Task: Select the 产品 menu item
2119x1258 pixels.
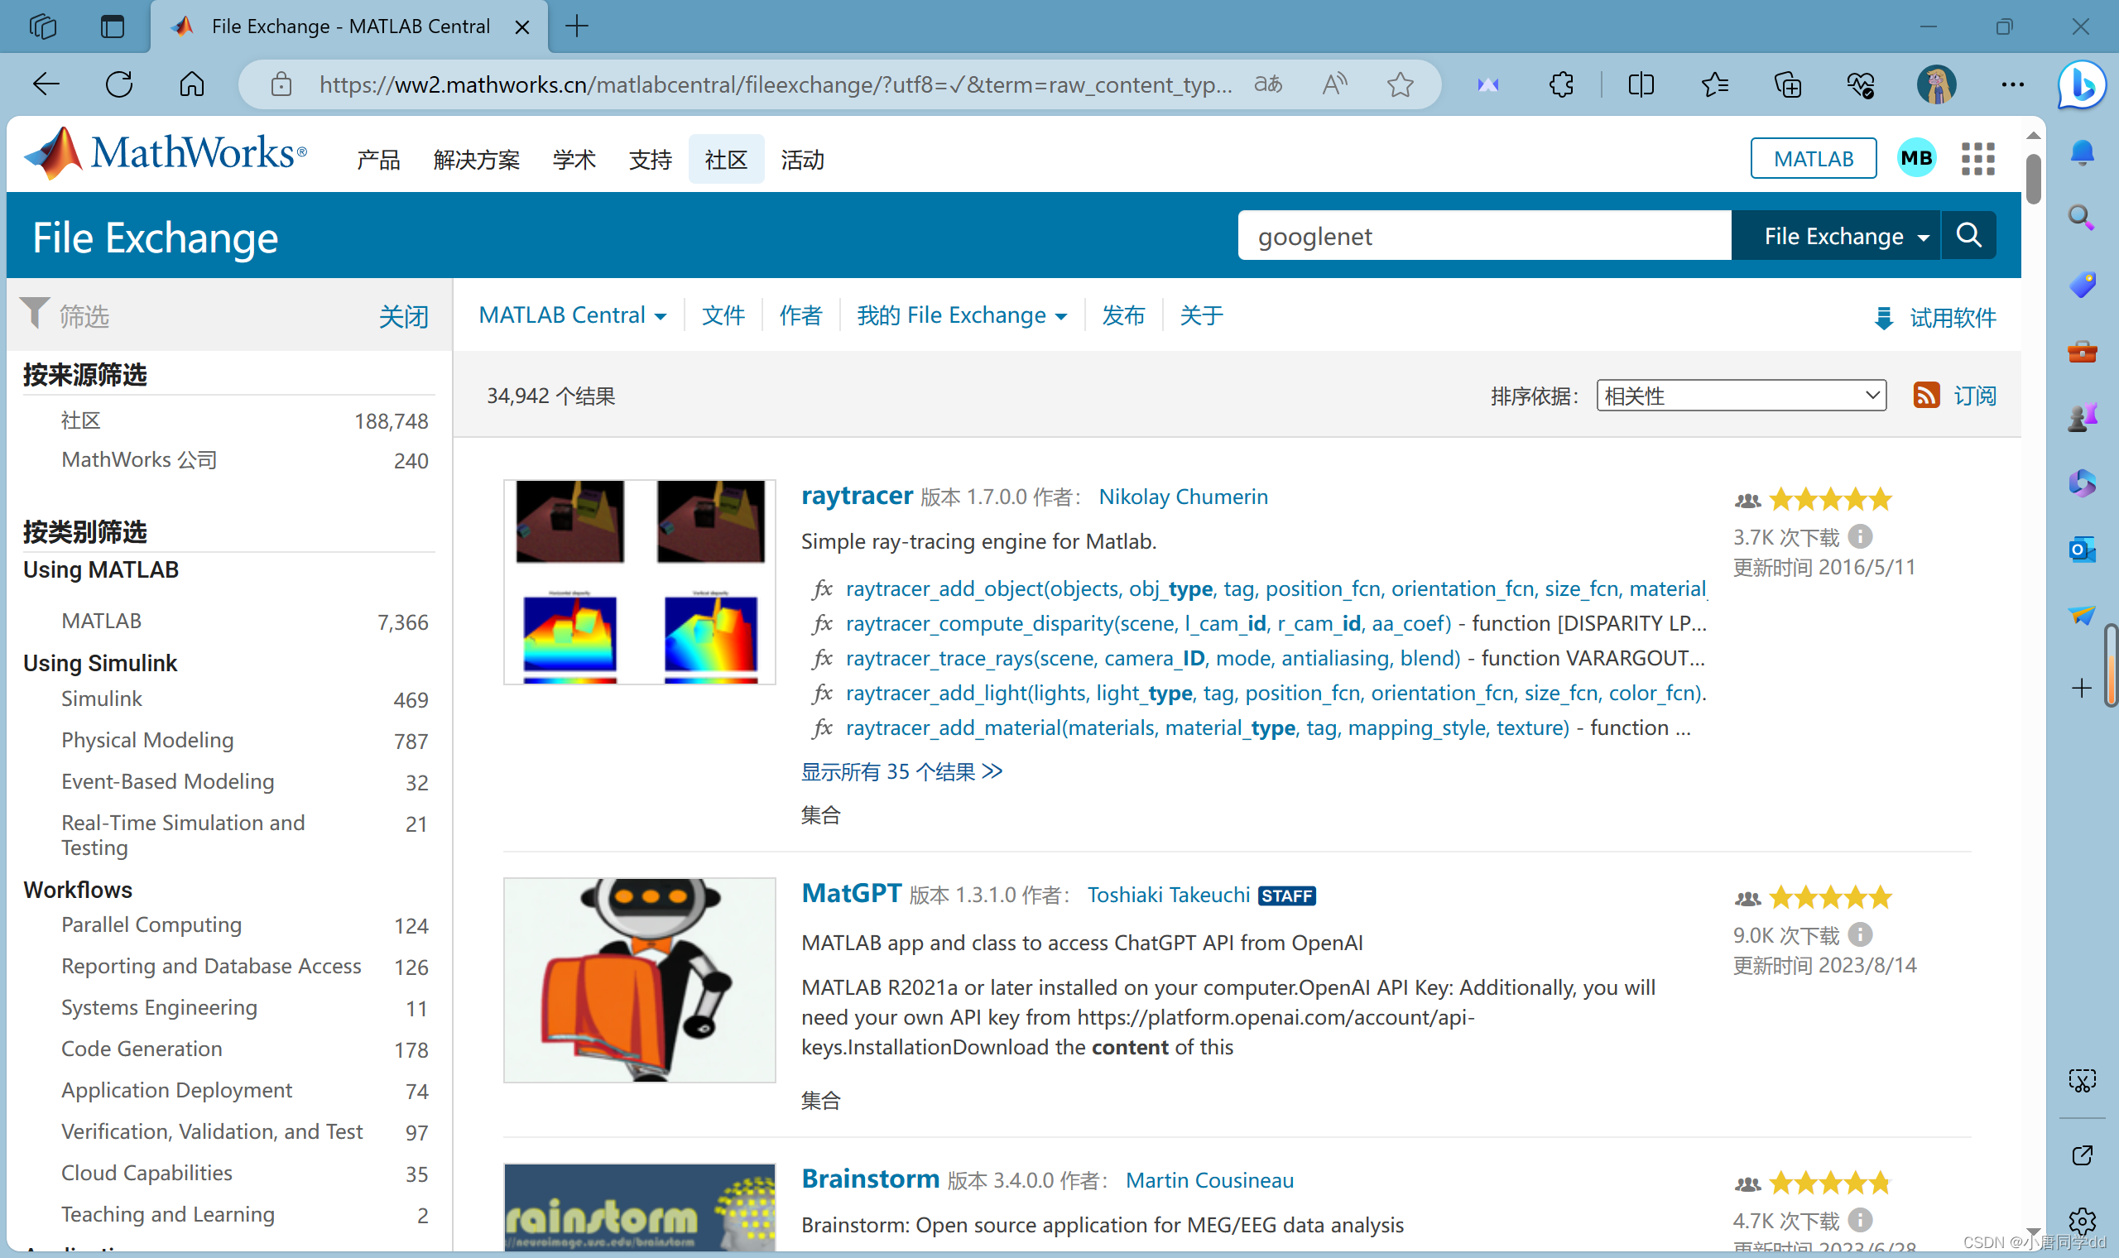Action: pyautogui.click(x=377, y=160)
